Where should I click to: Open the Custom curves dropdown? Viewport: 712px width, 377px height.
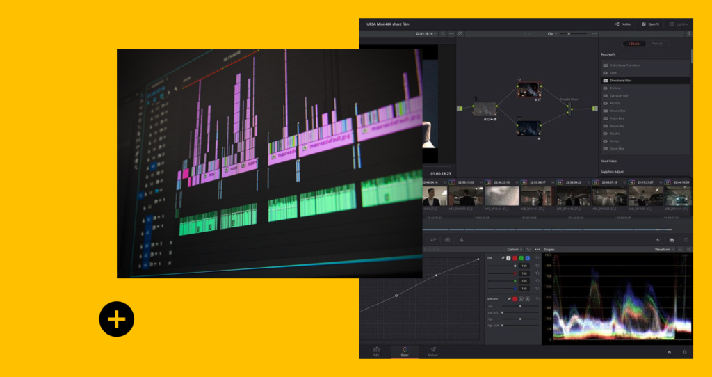(x=515, y=250)
